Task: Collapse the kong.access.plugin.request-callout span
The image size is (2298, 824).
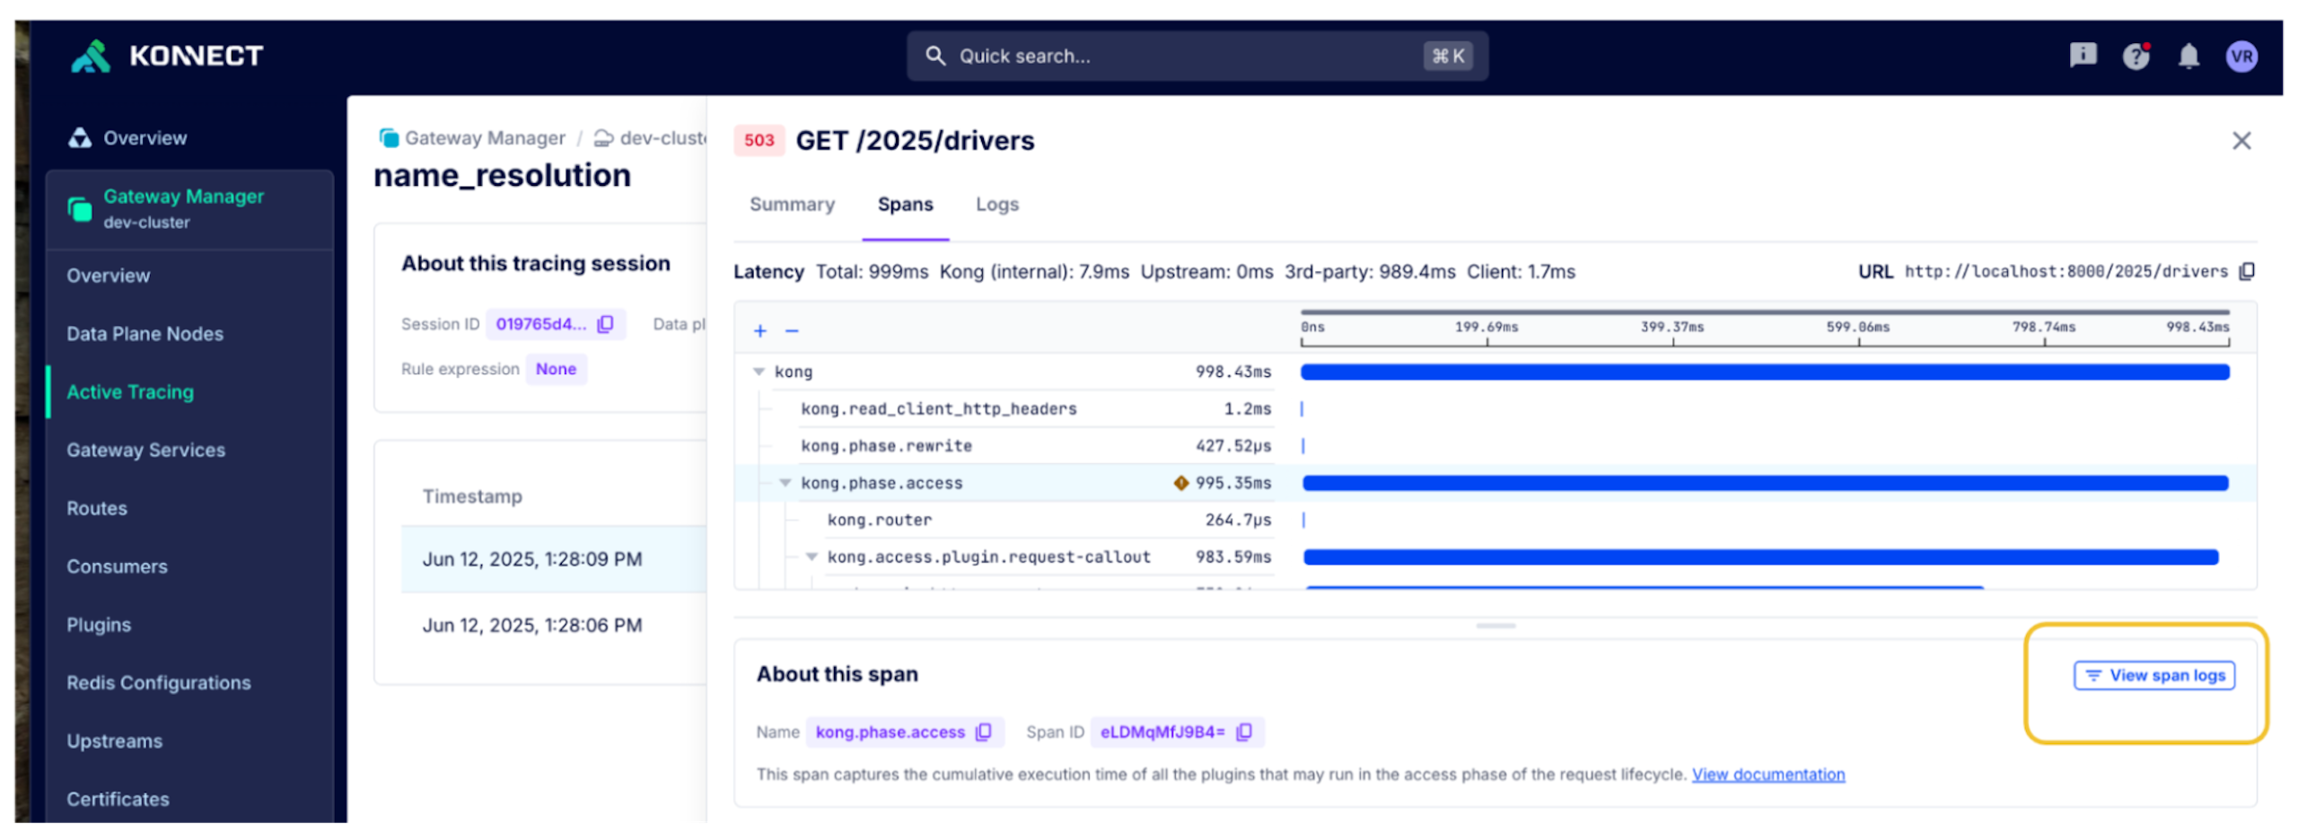Action: tap(811, 557)
